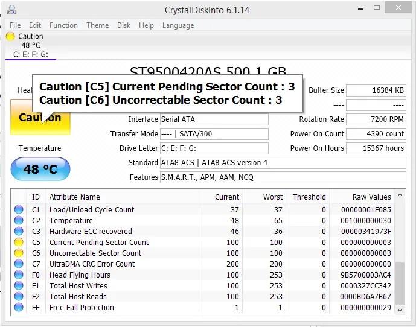Open the Edit menu
Viewport: 416px width, 327px height.
35,25
